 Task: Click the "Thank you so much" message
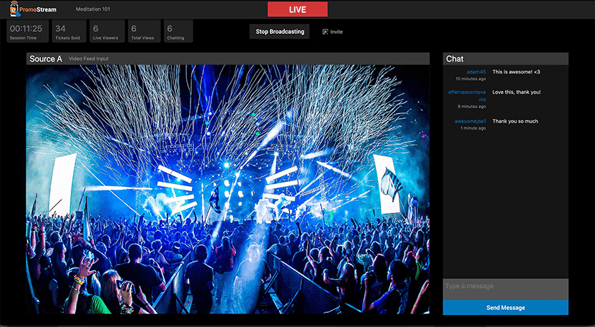tap(515, 121)
